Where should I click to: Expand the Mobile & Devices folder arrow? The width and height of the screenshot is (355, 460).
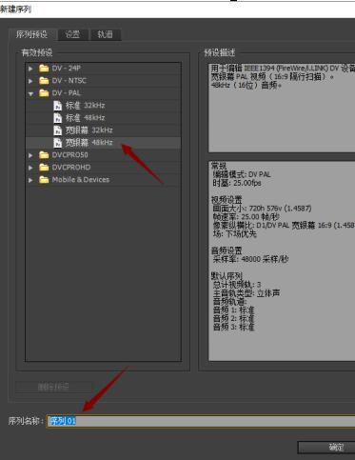[30, 180]
